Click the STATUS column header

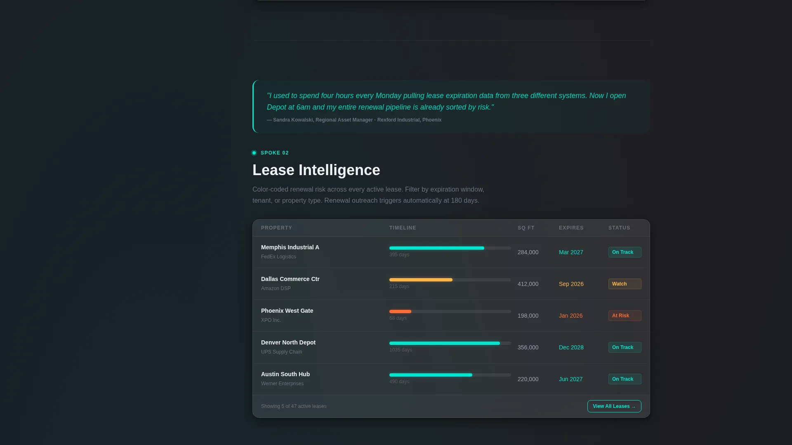(619, 228)
